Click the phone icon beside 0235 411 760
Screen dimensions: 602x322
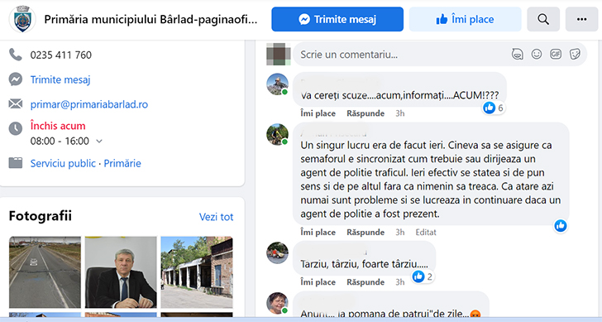[x=16, y=55]
